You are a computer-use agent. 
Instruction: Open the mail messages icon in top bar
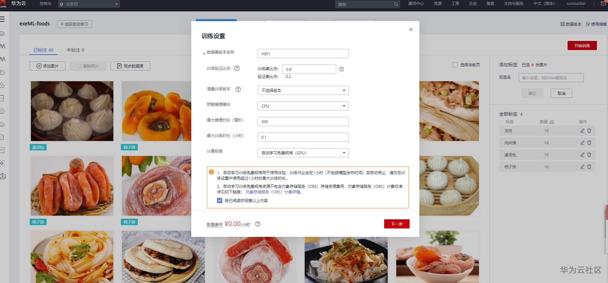click(x=603, y=4)
